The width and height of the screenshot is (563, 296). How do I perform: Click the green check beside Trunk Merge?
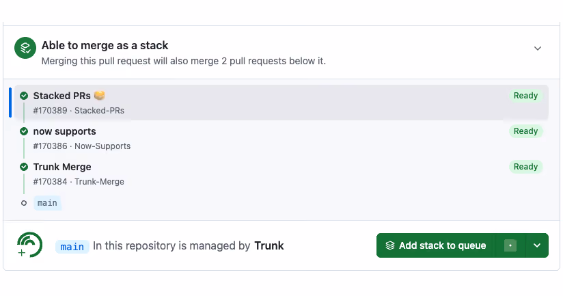pos(24,167)
